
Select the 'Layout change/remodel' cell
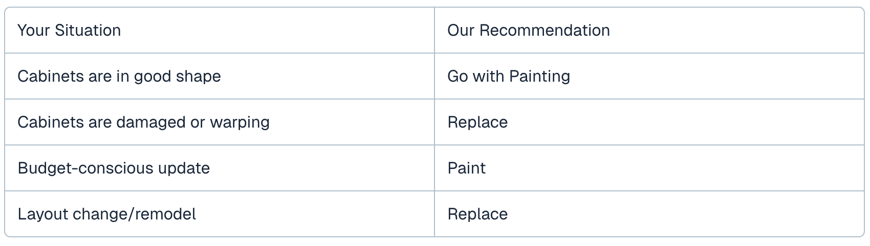point(106,214)
